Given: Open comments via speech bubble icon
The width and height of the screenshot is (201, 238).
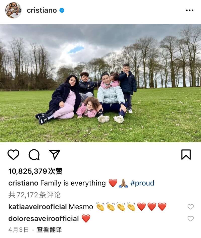Looking at the screenshot, I should point(34,154).
